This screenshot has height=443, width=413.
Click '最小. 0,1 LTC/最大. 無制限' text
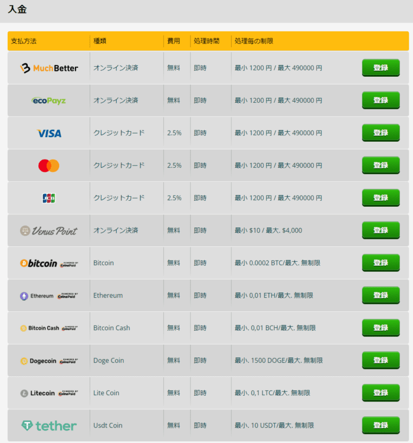click(273, 393)
